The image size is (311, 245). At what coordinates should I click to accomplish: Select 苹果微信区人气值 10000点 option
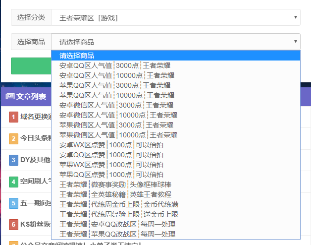(x=118, y=135)
